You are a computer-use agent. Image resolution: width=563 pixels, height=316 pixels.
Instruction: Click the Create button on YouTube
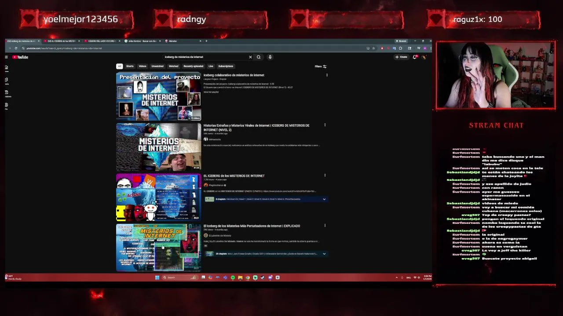click(x=401, y=57)
